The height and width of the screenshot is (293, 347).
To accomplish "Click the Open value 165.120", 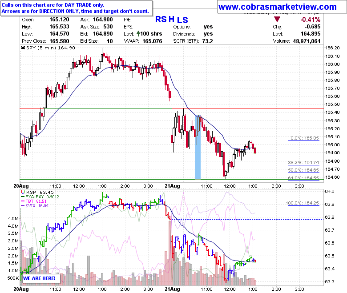I will 59,20.
